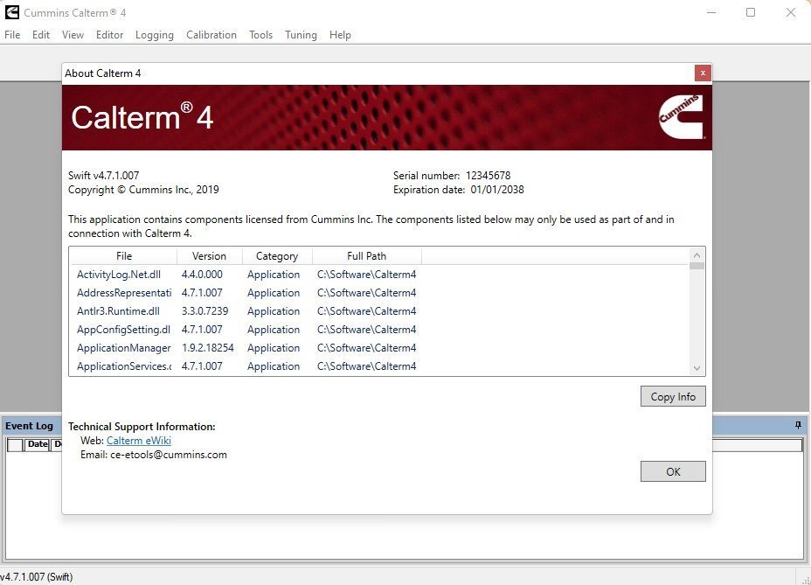Open the Logging menu
This screenshot has width=811, height=585.
pyautogui.click(x=155, y=35)
